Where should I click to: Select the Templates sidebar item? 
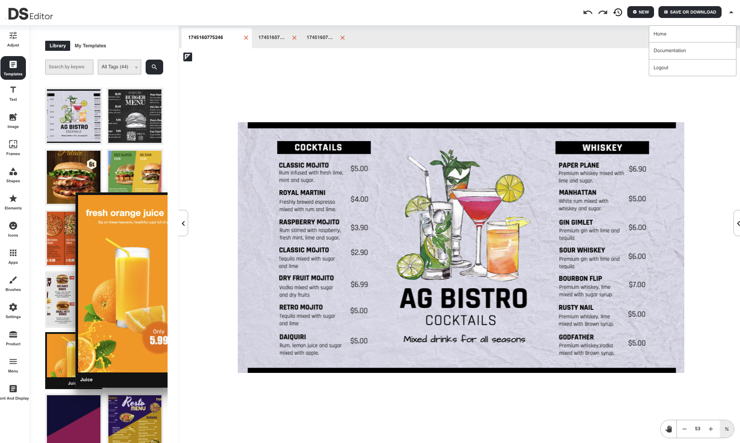point(13,68)
